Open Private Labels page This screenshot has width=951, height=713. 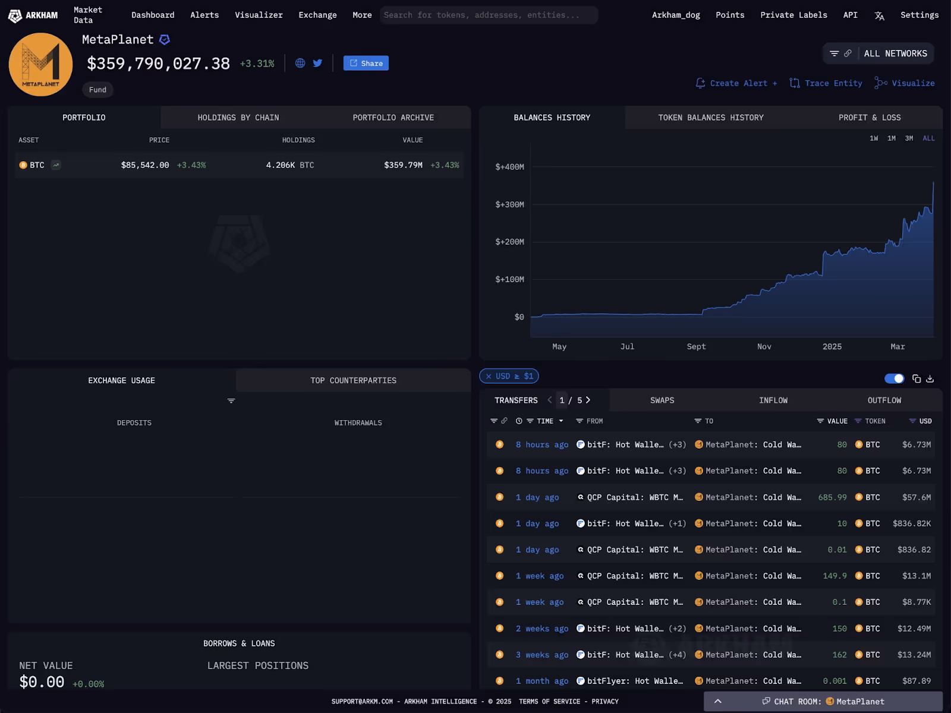tap(793, 15)
